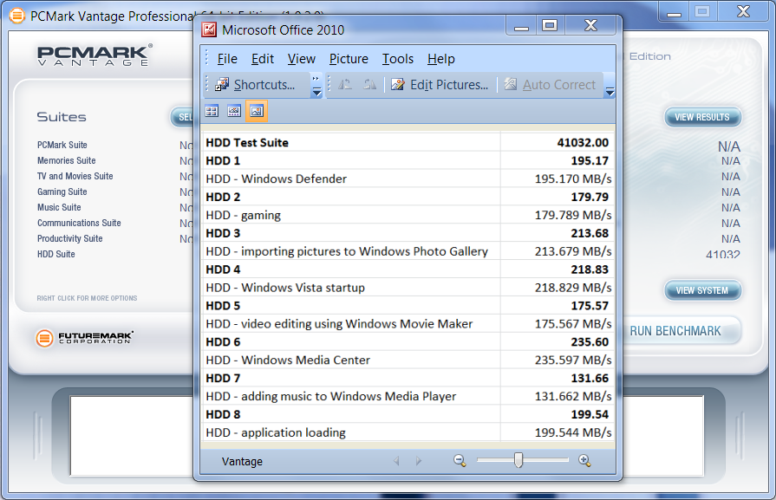Expand Shortcuts toolbar options arrow

316,85
